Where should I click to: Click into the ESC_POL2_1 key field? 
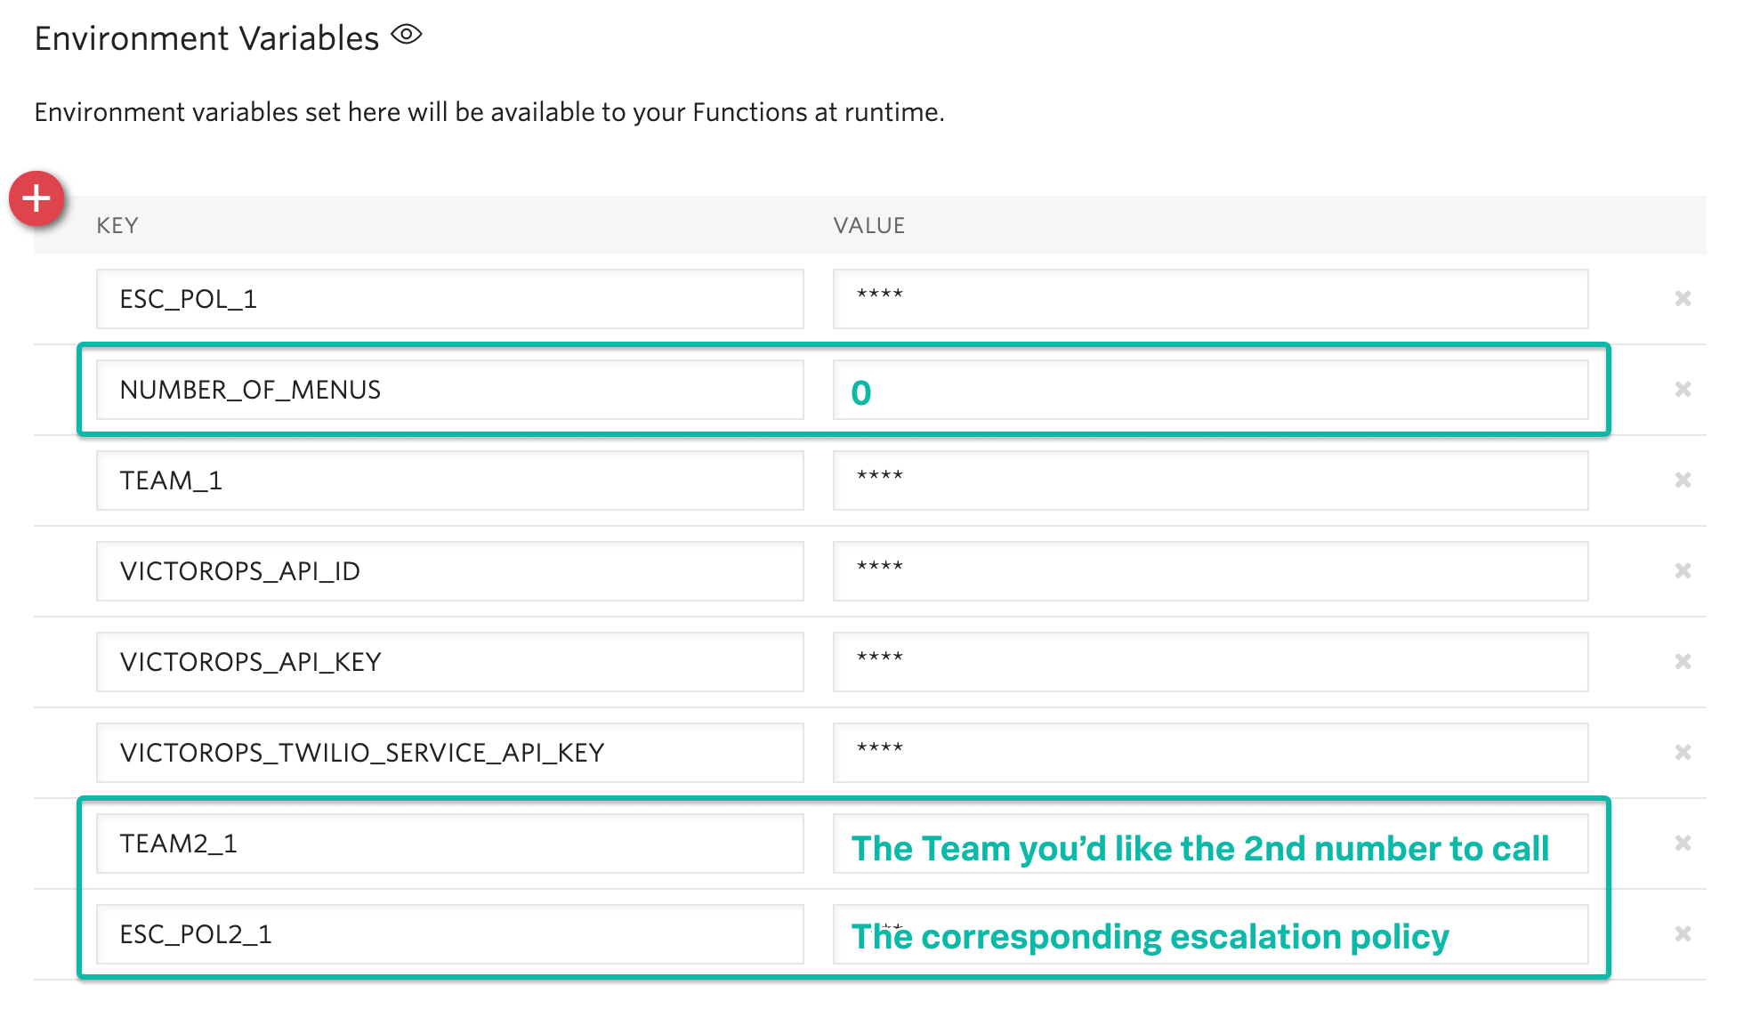click(x=449, y=934)
